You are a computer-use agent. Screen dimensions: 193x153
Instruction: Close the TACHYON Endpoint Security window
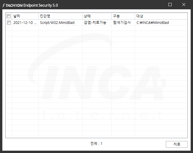(184, 5)
